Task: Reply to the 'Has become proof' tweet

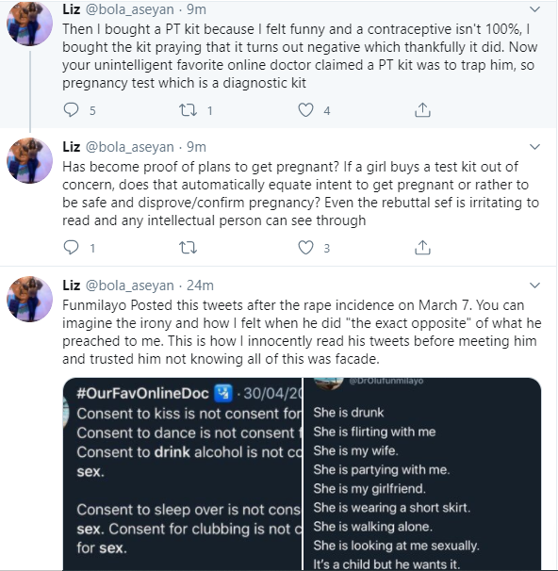Action: (71, 248)
